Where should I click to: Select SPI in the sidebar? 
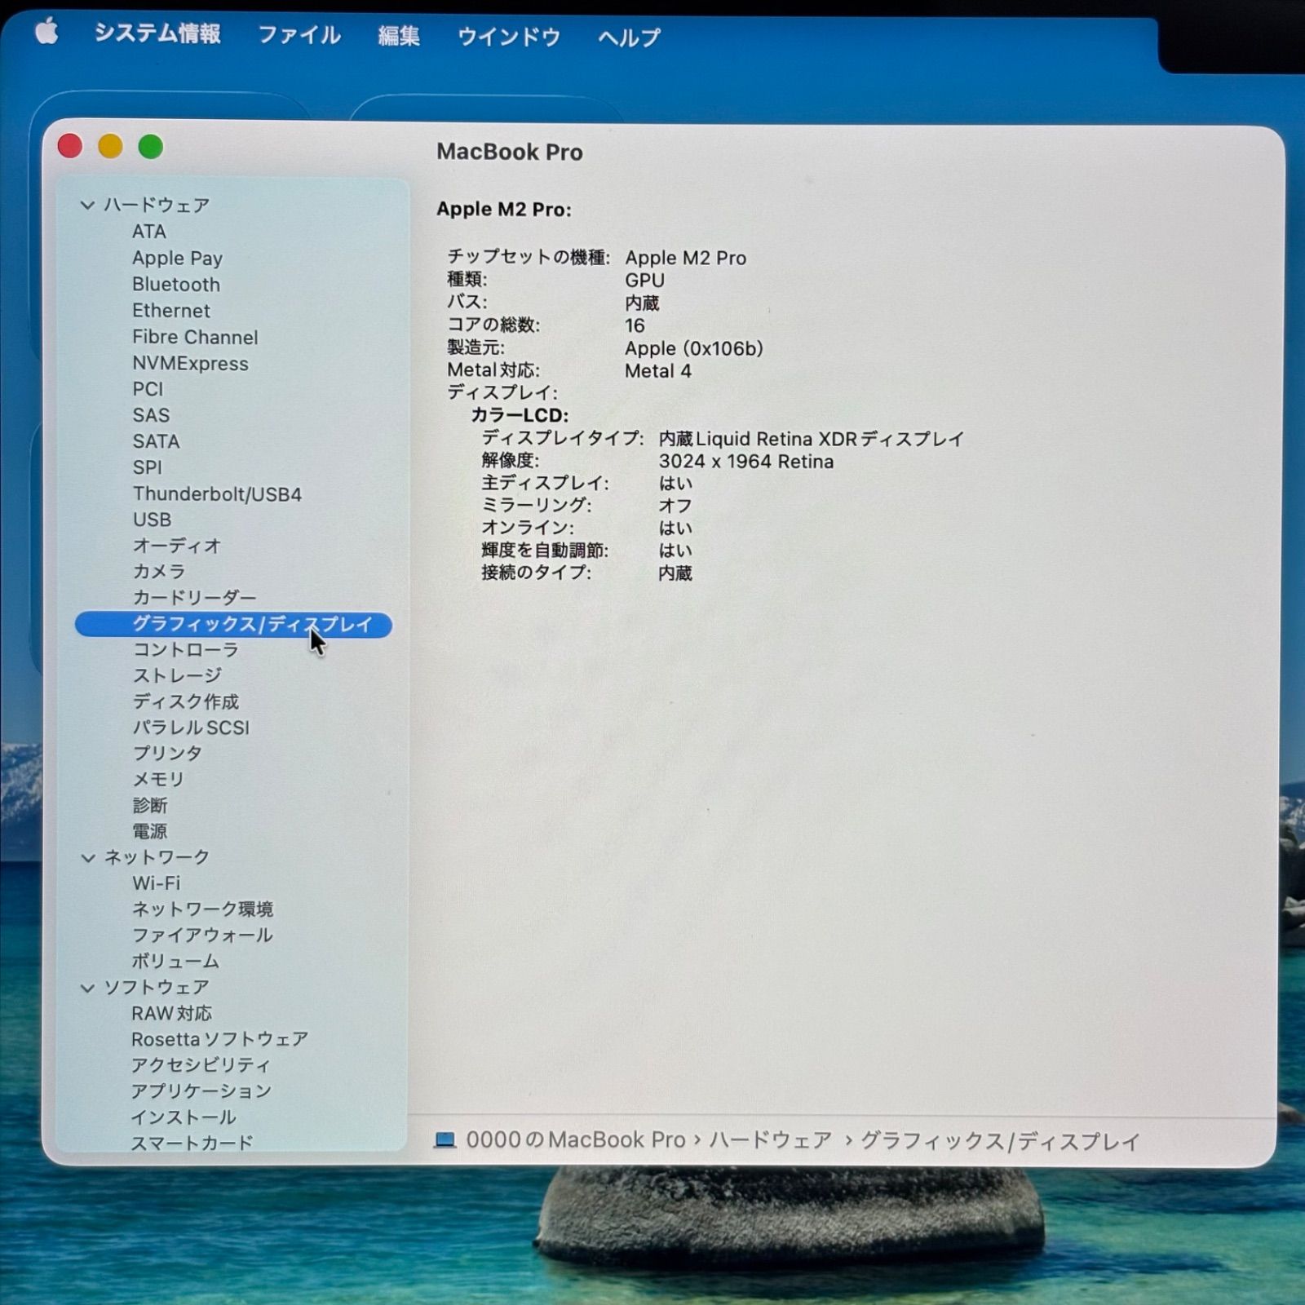[x=148, y=467]
